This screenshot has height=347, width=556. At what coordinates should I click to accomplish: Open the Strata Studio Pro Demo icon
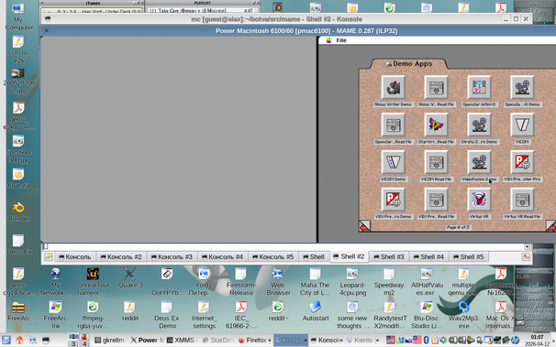coord(479,125)
